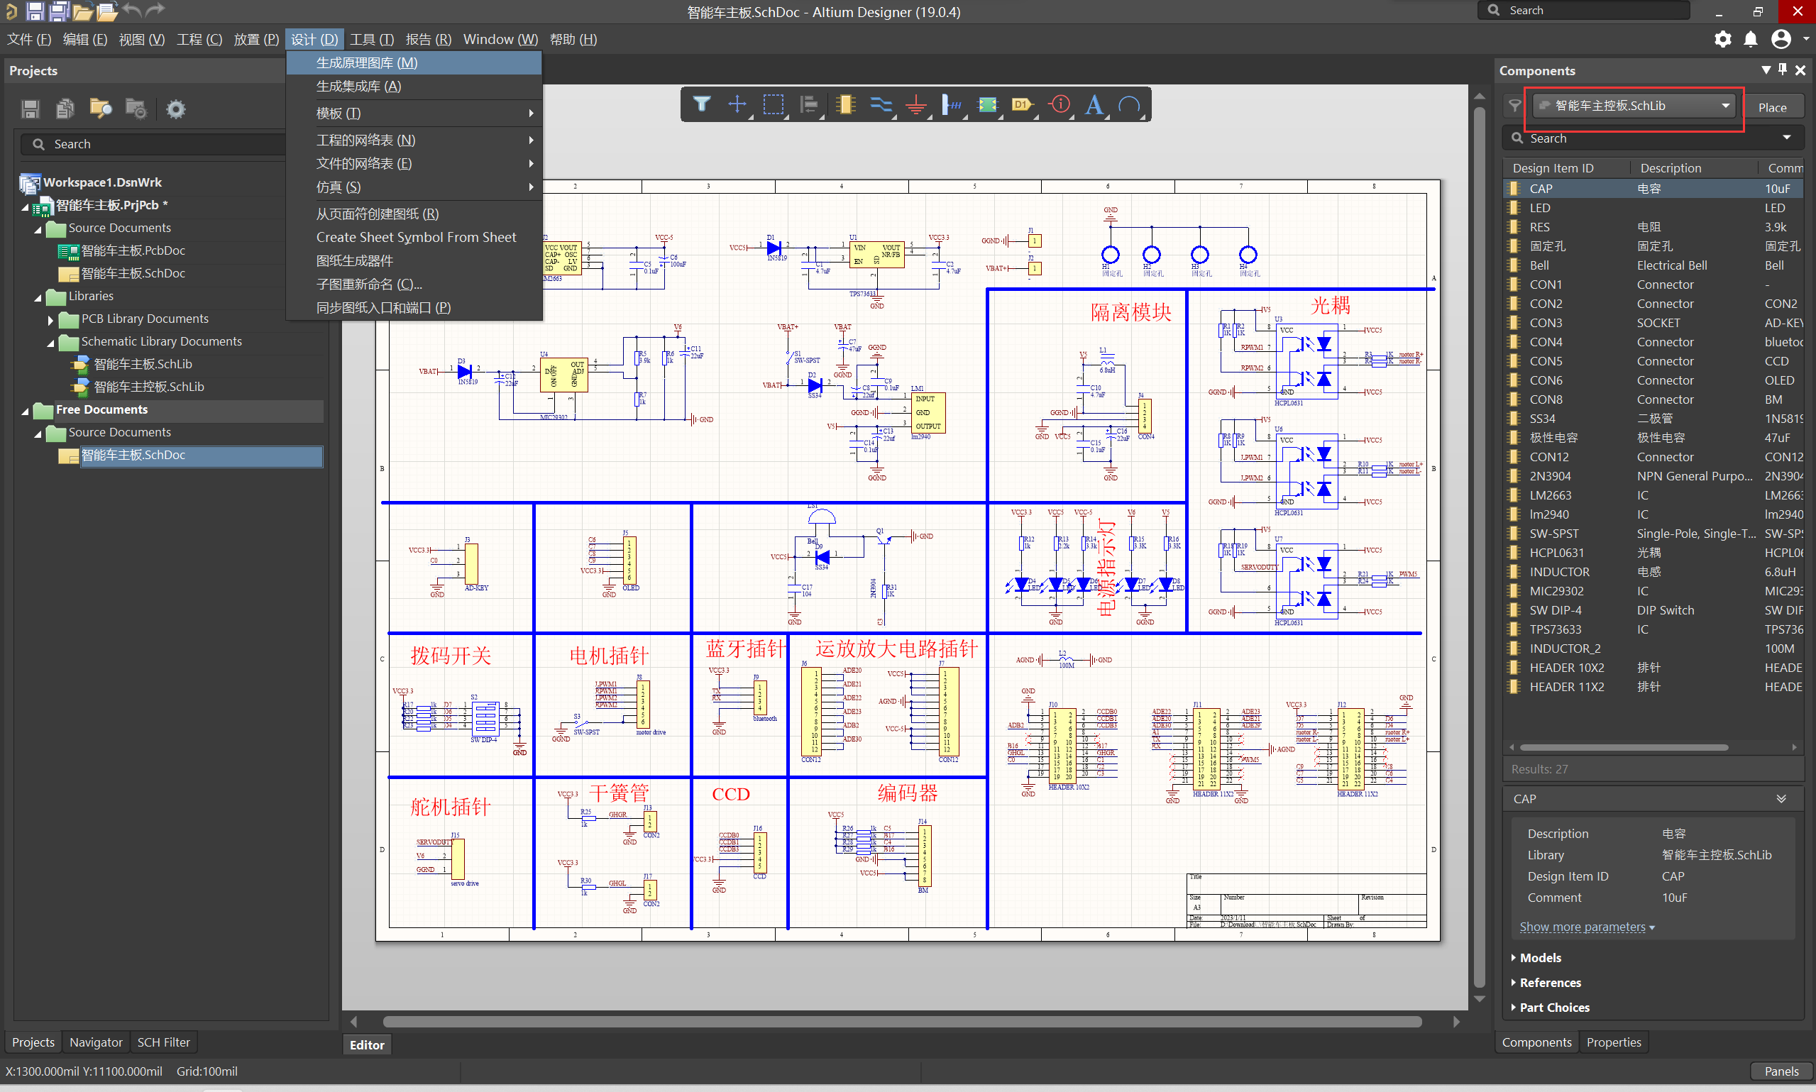Viewport: 1816px width, 1092px height.
Task: Switch to the Navigator tab
Action: [x=96, y=1042]
